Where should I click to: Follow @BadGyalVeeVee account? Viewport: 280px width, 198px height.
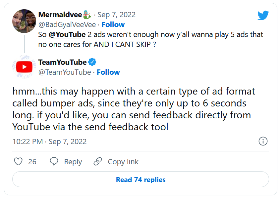pyautogui.click(x=113, y=25)
